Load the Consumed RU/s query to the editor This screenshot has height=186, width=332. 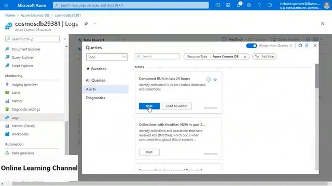tap(177, 106)
